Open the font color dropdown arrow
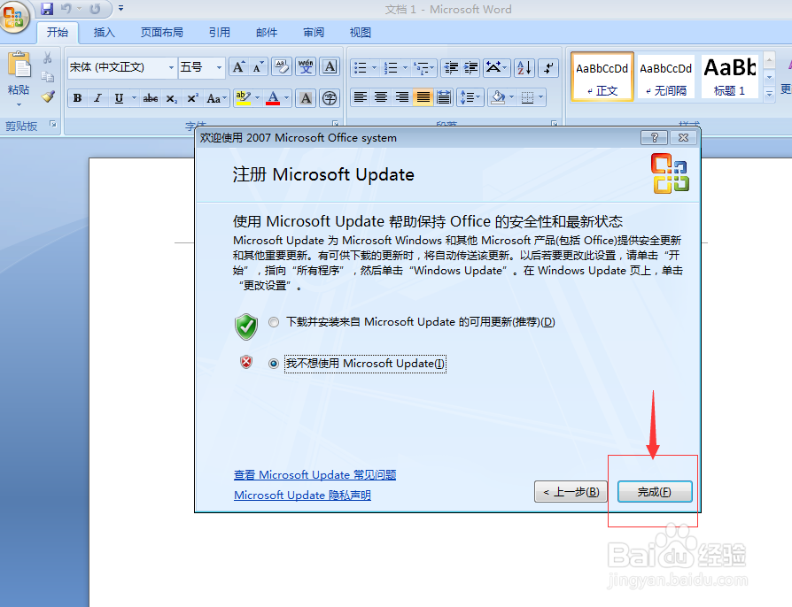Viewport: 792px width, 607px height. pos(286,98)
